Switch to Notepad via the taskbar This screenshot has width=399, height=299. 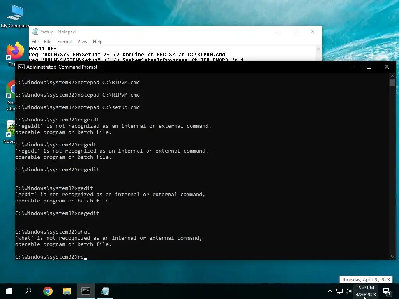pyautogui.click(x=105, y=291)
